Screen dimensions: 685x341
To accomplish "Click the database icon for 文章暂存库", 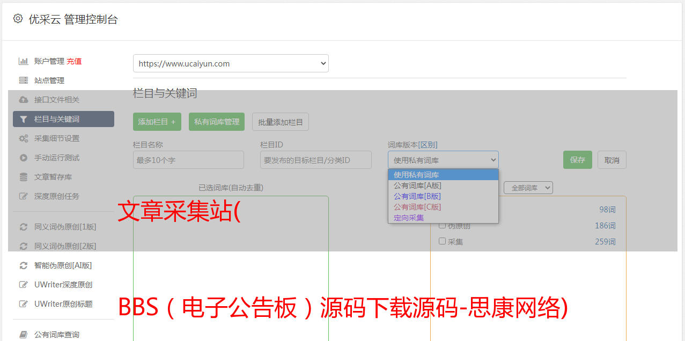I will pyautogui.click(x=24, y=177).
